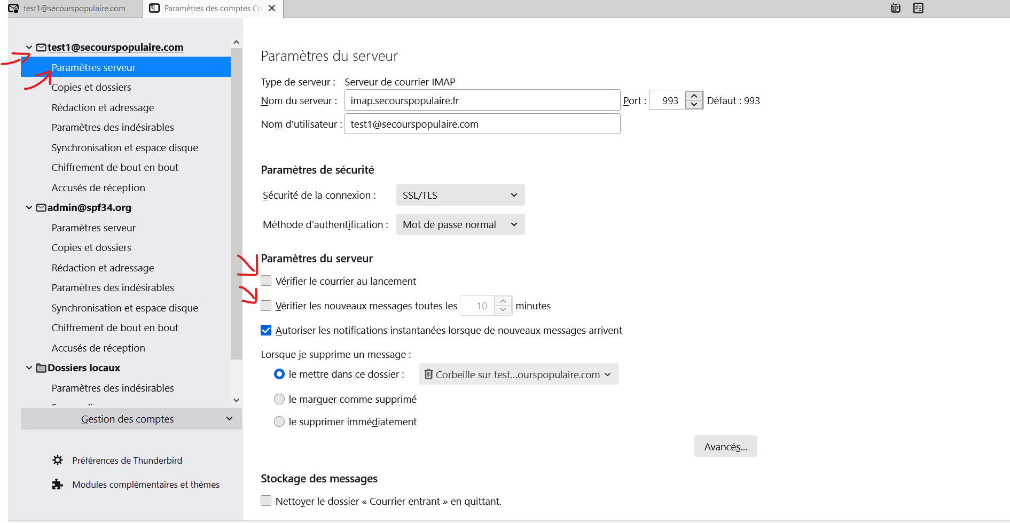
Task: Collapse the test1@secourspopulaire.com account tree
Action: 29,48
